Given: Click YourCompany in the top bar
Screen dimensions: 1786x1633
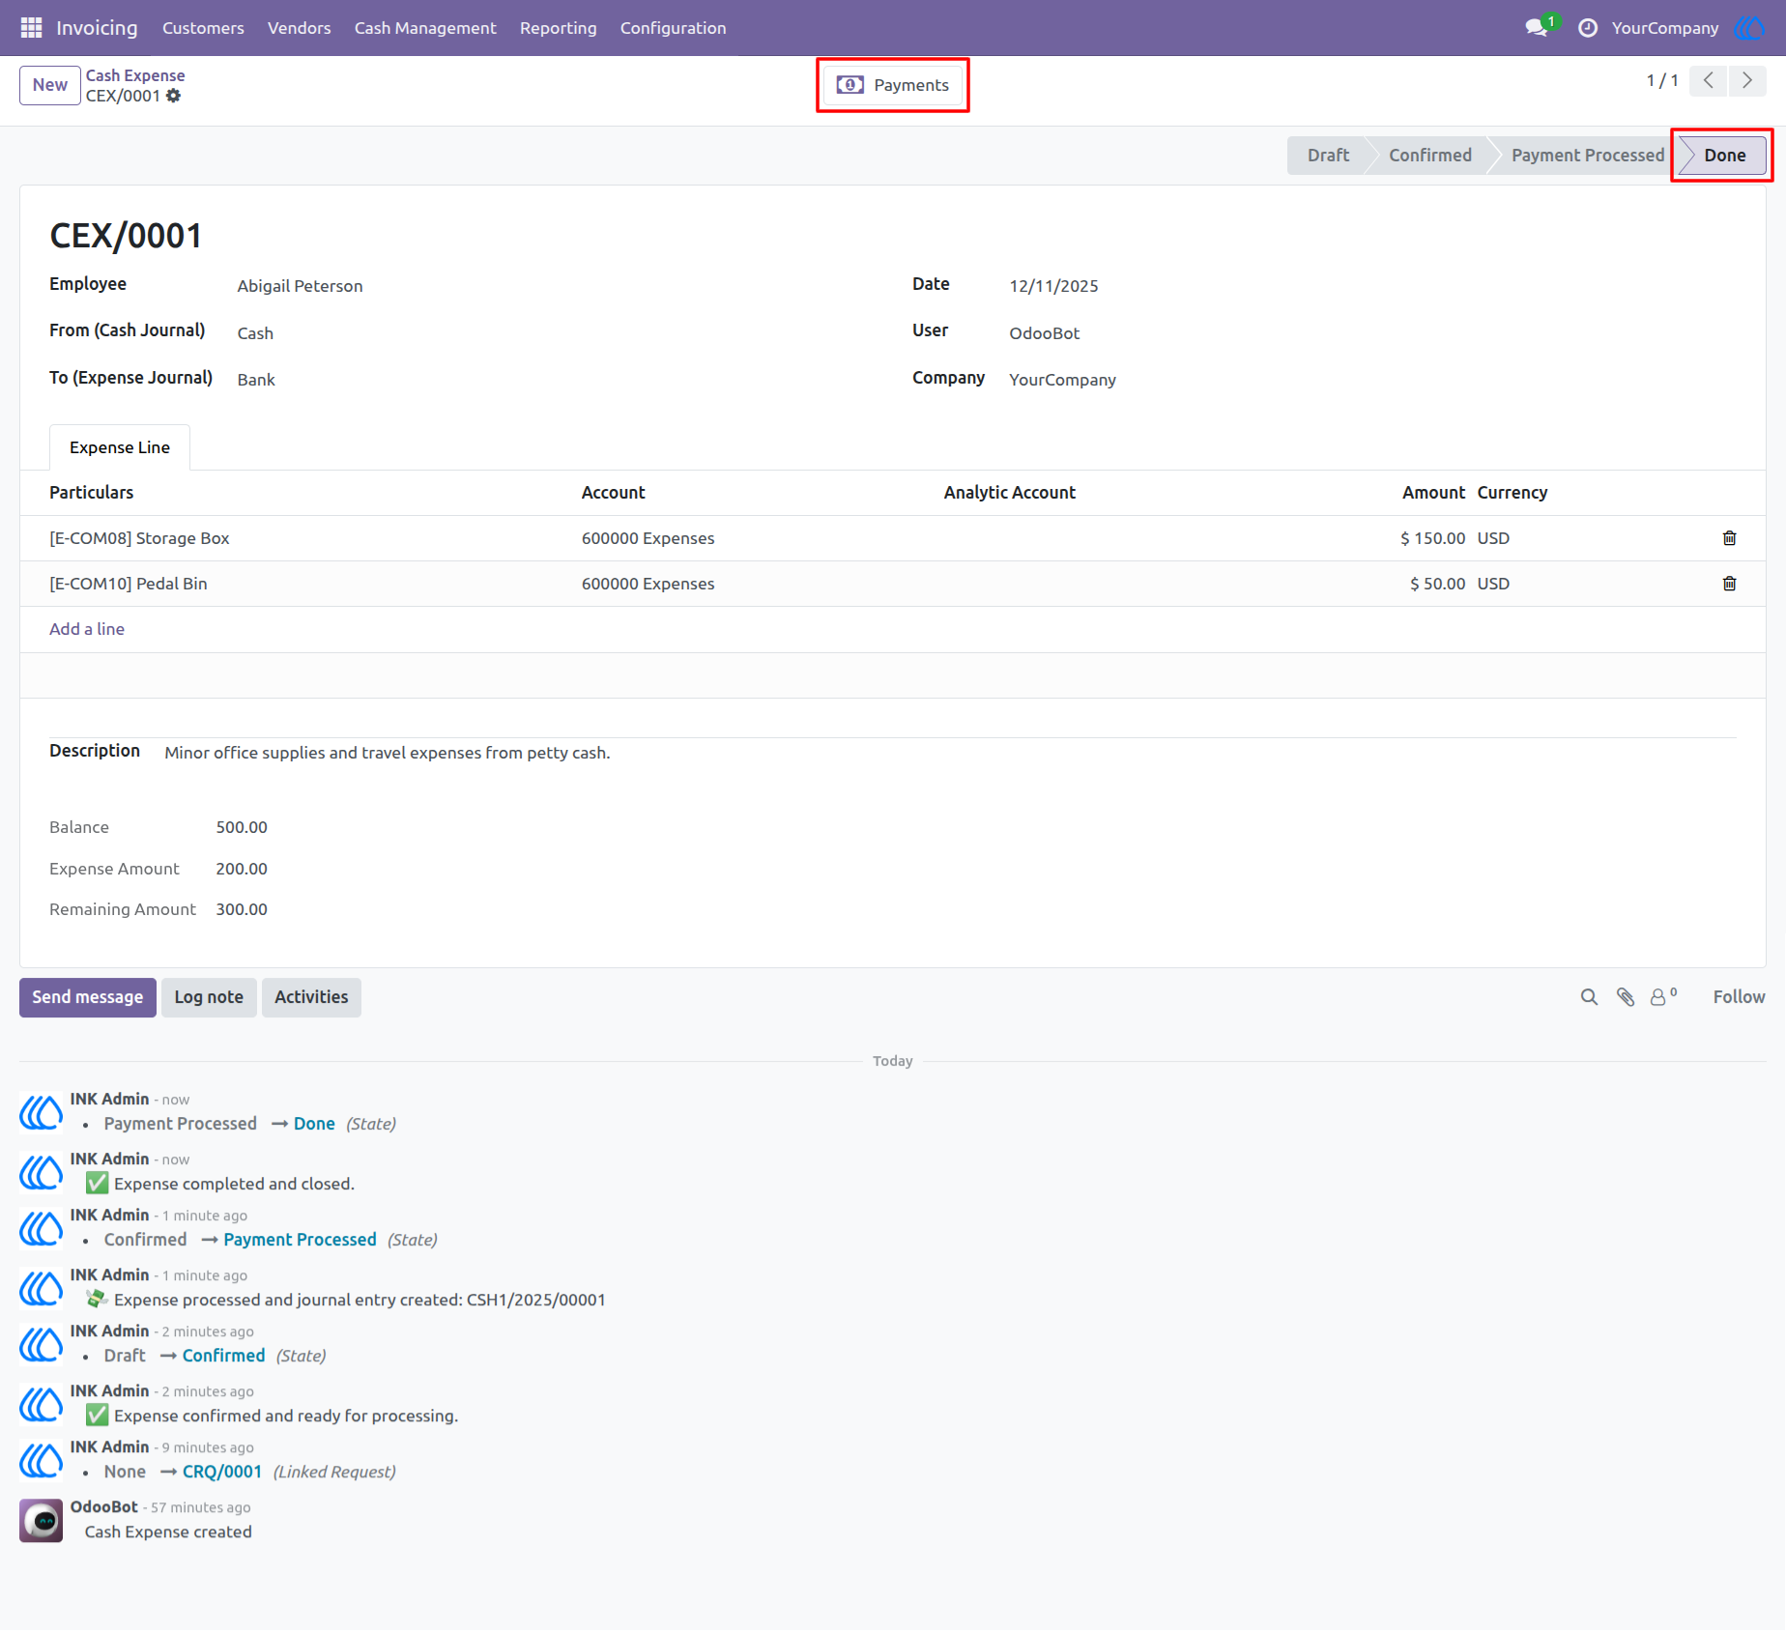Looking at the screenshot, I should [x=1664, y=28].
